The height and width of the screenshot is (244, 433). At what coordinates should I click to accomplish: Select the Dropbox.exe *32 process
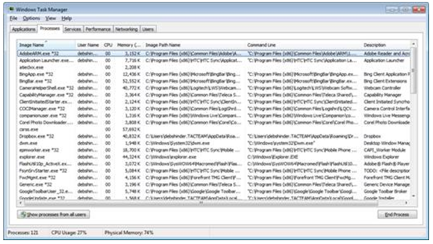[x=214, y=136]
